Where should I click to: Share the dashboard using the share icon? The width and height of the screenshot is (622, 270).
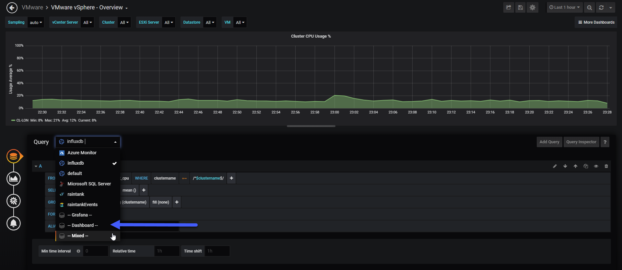click(x=509, y=7)
